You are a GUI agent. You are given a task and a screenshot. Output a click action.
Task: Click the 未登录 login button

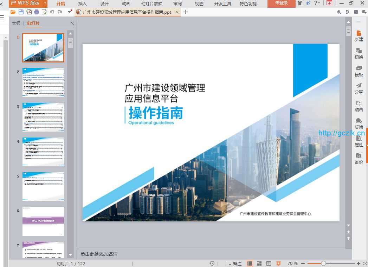click(281, 3)
